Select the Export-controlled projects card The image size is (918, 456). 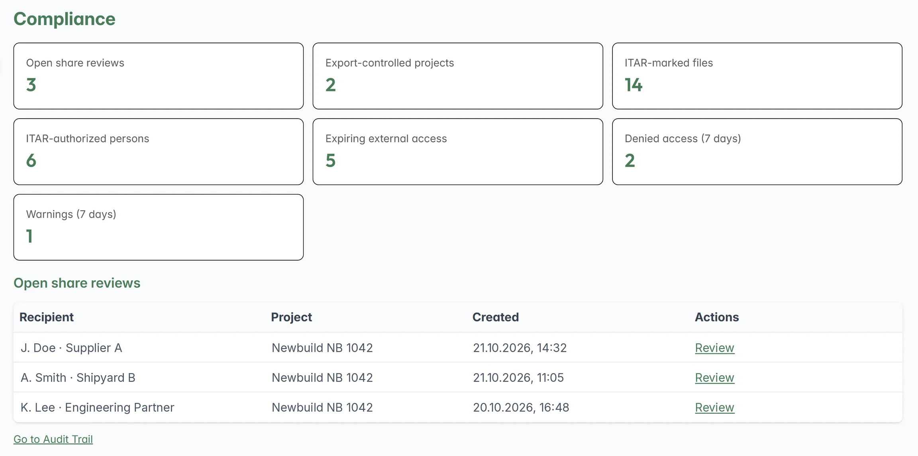[458, 76]
